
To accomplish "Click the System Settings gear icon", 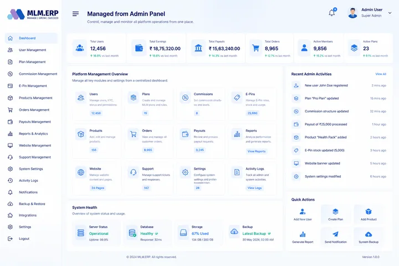I will pos(10,169).
